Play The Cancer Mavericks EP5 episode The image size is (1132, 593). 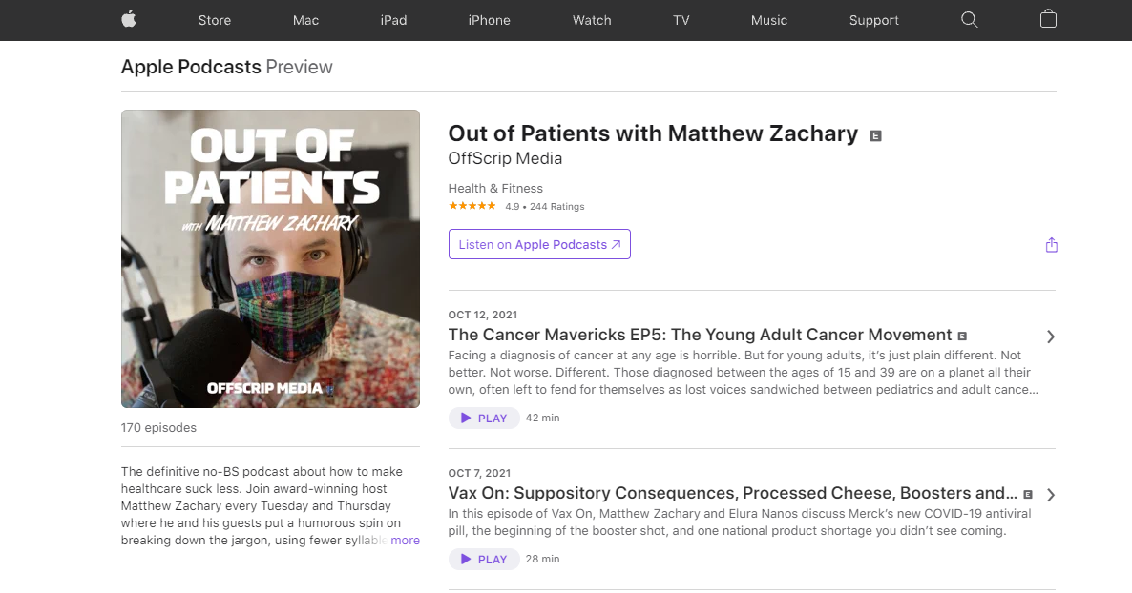484,418
